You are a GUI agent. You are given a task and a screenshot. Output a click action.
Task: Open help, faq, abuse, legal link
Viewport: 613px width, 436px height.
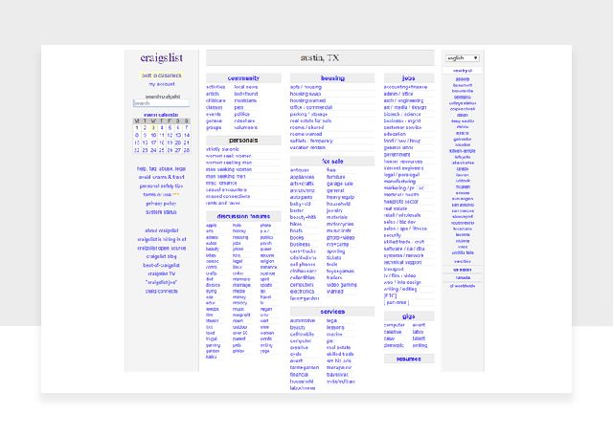click(161, 168)
